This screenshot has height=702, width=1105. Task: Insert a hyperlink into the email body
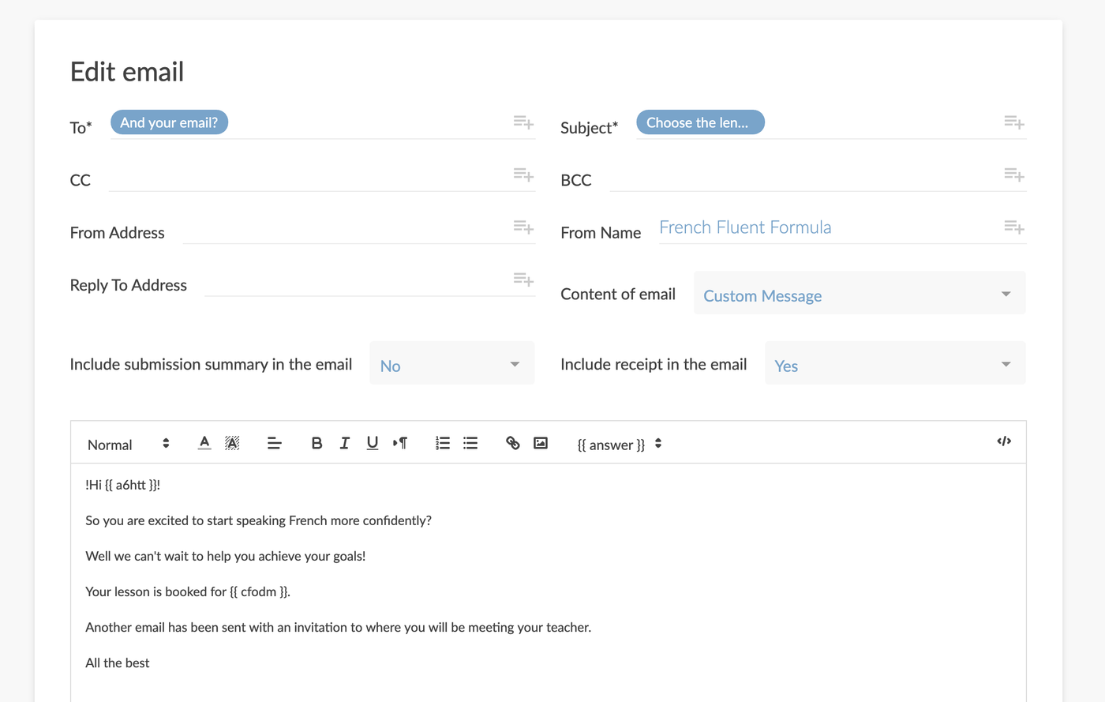click(x=513, y=443)
